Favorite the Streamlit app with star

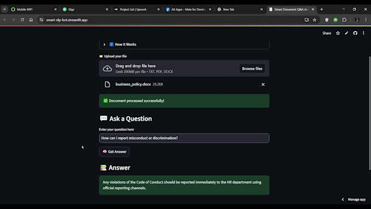point(338,33)
